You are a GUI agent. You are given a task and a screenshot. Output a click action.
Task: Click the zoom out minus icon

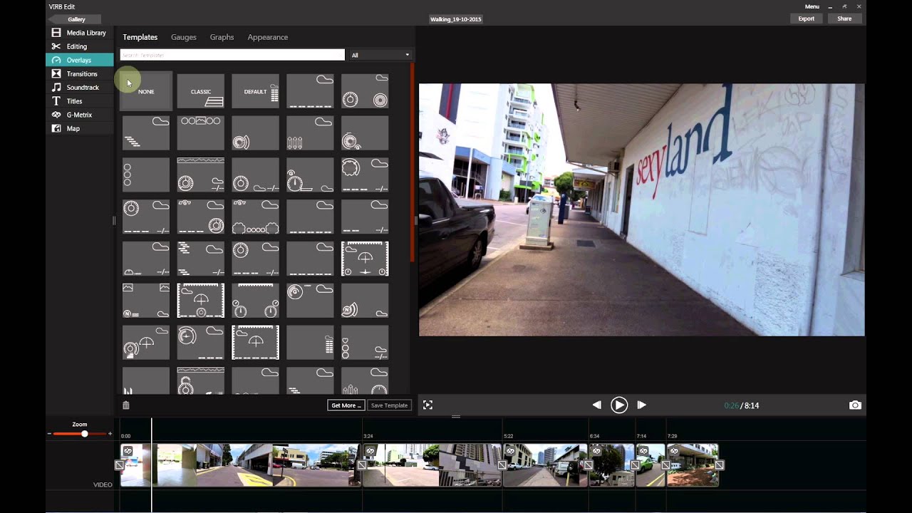coord(49,434)
